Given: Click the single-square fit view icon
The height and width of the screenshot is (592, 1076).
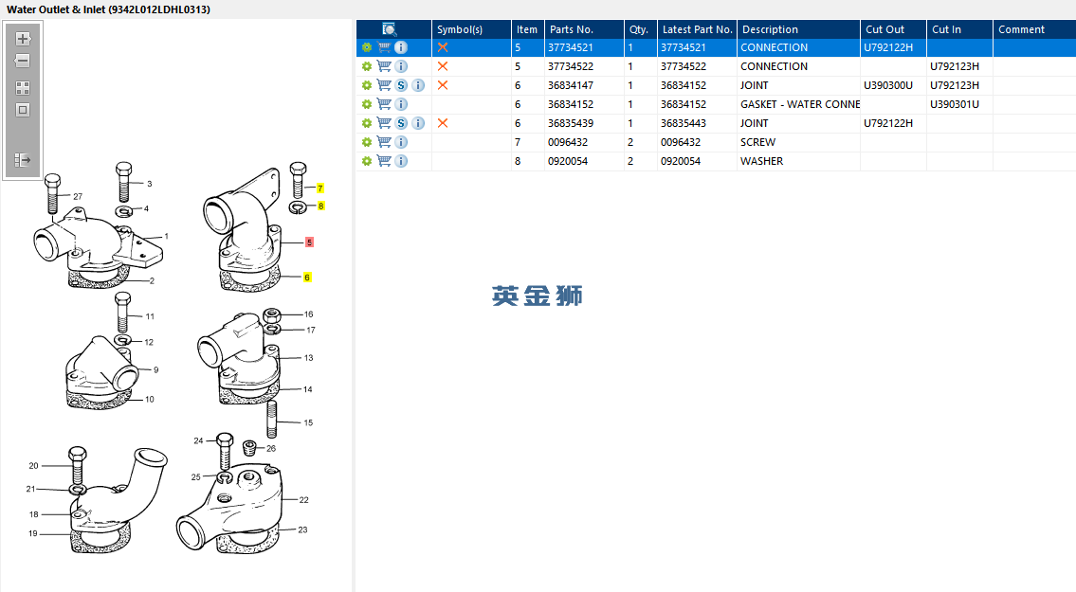Looking at the screenshot, I should pos(23,110).
